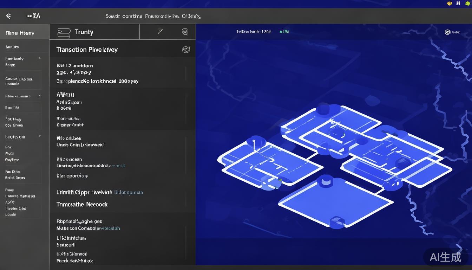
Task: Select the 'Rine Hteny' sidebar tab
Action: 20,33
